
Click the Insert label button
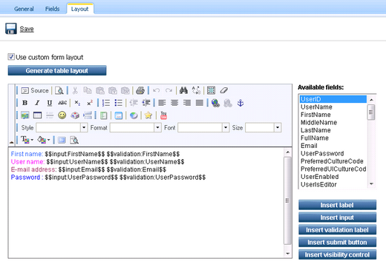337,205
